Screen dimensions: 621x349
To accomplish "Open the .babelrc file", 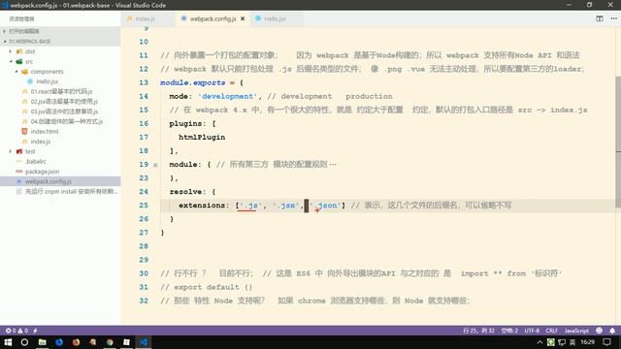I will (36, 162).
